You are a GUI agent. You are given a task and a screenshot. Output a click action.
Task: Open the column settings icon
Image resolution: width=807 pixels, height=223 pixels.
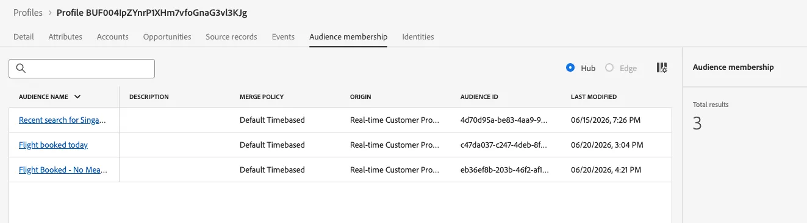point(662,68)
